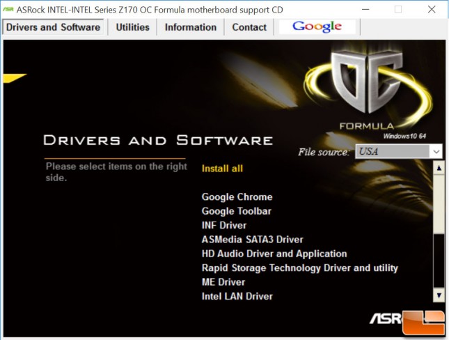Select Rapid Storage Technology Driver and utility
Screen dimensions: 449x340
pyautogui.click(x=300, y=268)
